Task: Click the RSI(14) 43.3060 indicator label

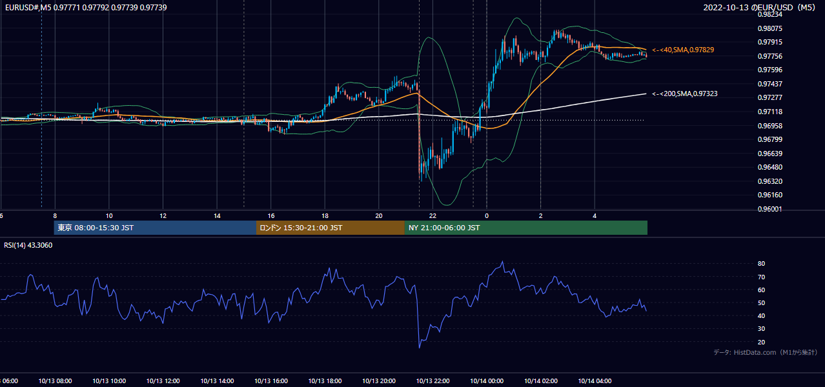Action: coord(28,245)
